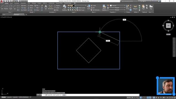Click the Trim tool
Image resolution: width=176 pixels, height=99 pixels.
click(x=37, y=5)
